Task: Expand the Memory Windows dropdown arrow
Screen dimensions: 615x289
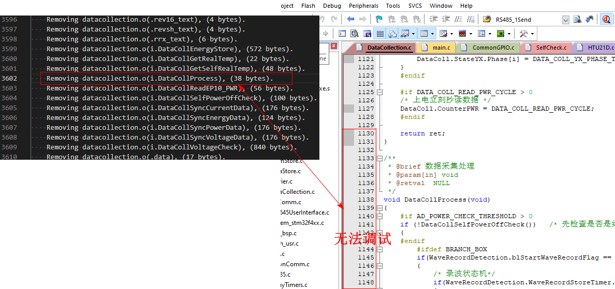Action: point(433,34)
